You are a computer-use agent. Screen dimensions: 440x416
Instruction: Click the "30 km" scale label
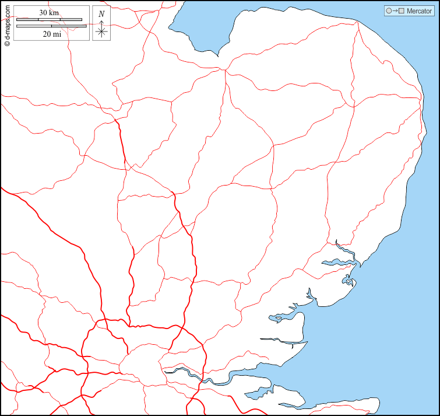(49, 13)
